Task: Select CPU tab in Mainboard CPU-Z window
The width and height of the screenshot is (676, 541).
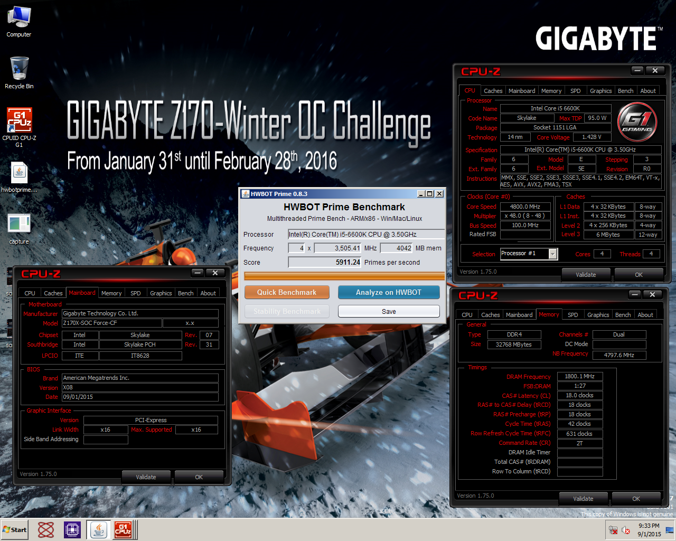Action: [x=30, y=293]
